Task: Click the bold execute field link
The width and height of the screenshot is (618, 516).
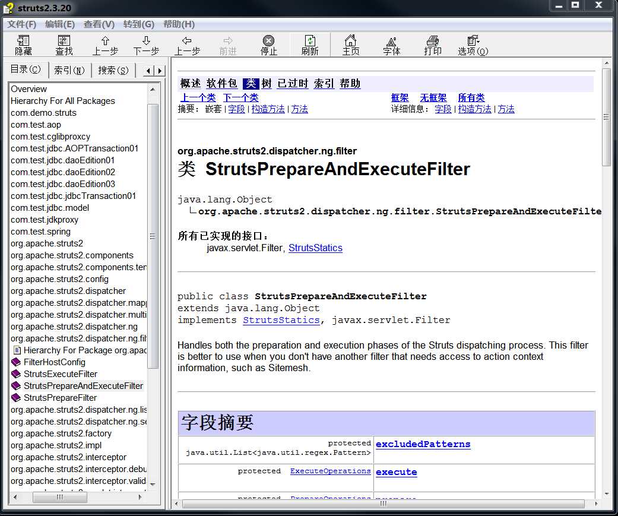Action: [396, 472]
